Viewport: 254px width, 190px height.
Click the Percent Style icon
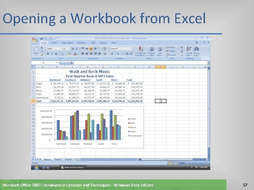tap(118, 53)
